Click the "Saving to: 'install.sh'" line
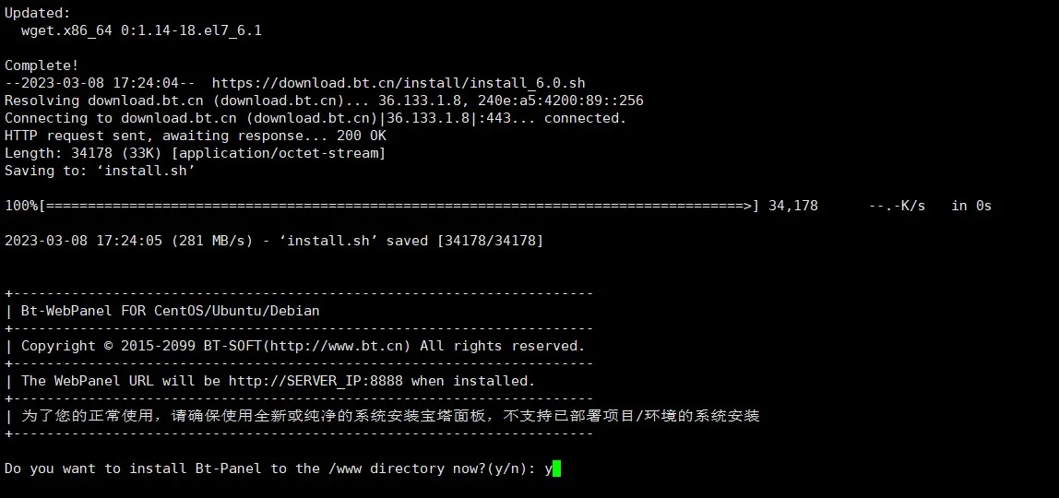 100,171
